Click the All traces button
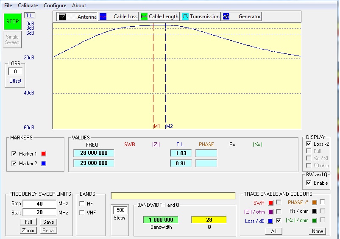 (x=274, y=231)
